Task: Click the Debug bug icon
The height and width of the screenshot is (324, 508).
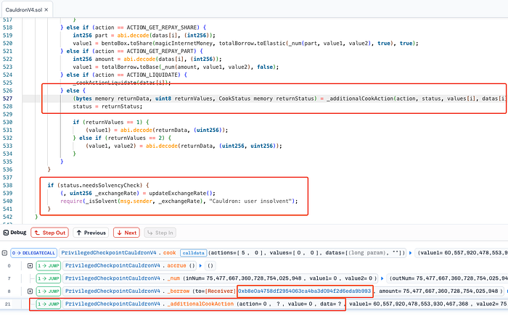Action: click(6, 233)
